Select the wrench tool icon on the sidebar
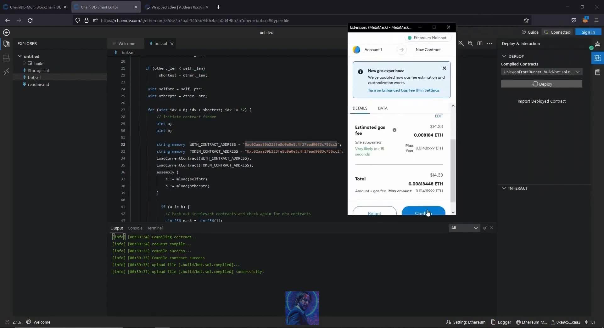The height and width of the screenshot is (328, 604). coord(6,72)
